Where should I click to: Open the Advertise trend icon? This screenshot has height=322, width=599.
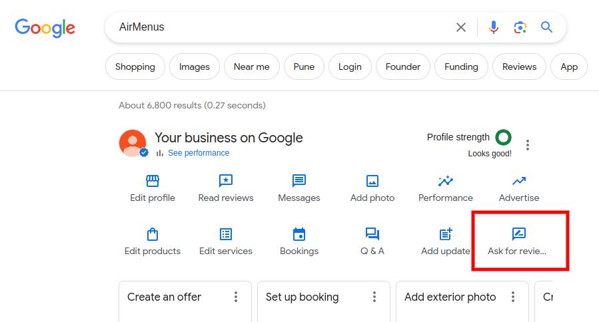click(519, 180)
